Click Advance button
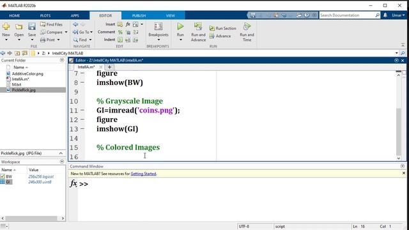This screenshot has width=409, height=230. click(x=220, y=36)
